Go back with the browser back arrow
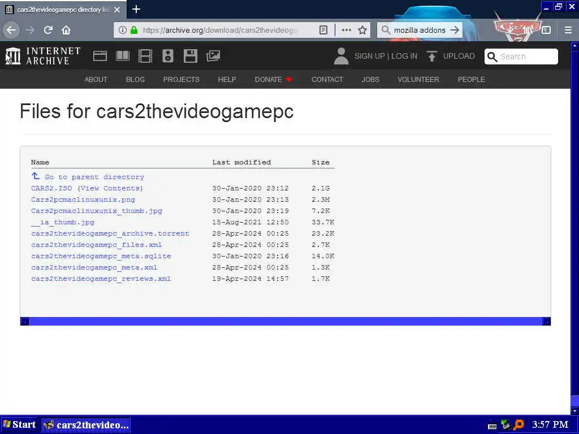579x434 pixels. [11, 30]
